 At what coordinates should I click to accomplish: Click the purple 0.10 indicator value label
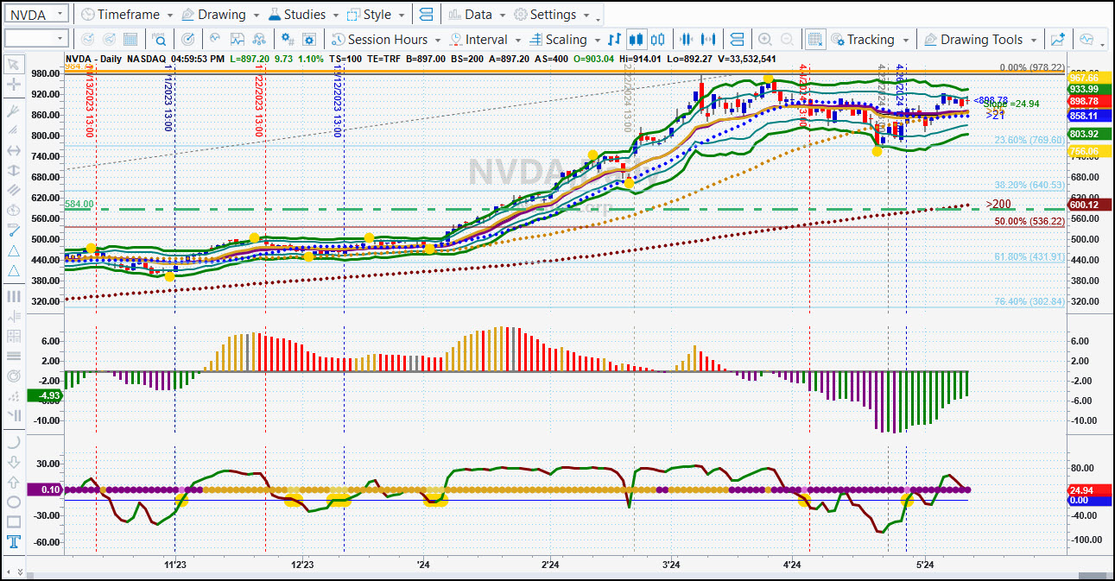45,489
